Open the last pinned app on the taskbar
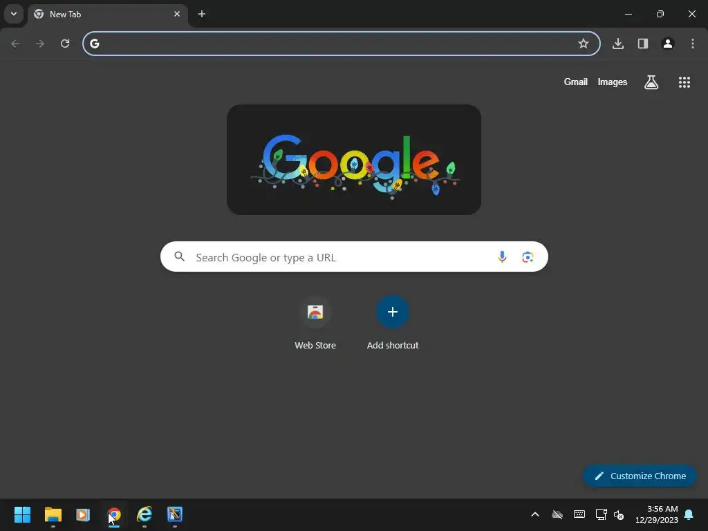Screen dimensions: 708x531 pyautogui.click(x=175, y=514)
